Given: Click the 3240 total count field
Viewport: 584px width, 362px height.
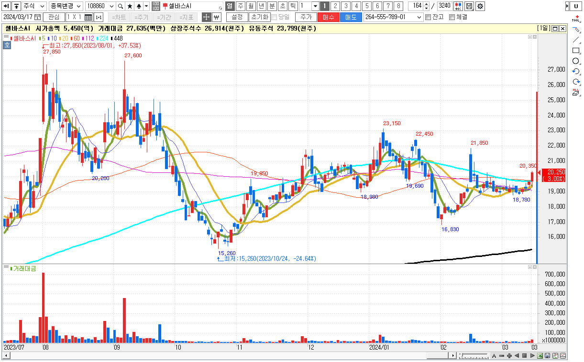Looking at the screenshot, I should pyautogui.click(x=444, y=6).
